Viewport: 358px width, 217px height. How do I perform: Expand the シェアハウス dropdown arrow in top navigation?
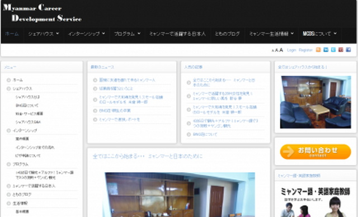(x=58, y=34)
